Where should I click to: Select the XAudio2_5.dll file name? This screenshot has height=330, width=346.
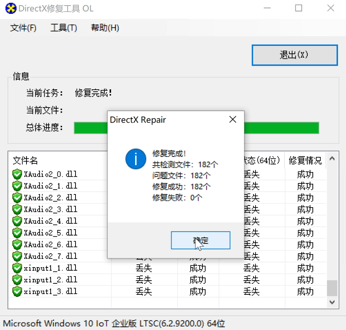[x=51, y=233]
